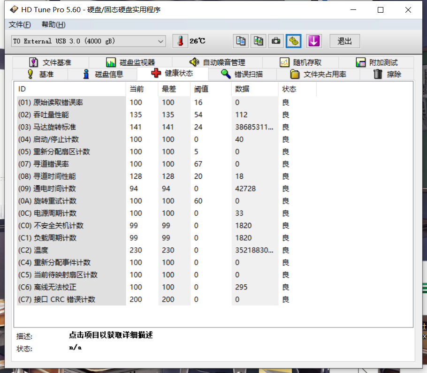Click the camera save screenshot icon
Viewport: 427px width, 373px height.
tap(276, 41)
